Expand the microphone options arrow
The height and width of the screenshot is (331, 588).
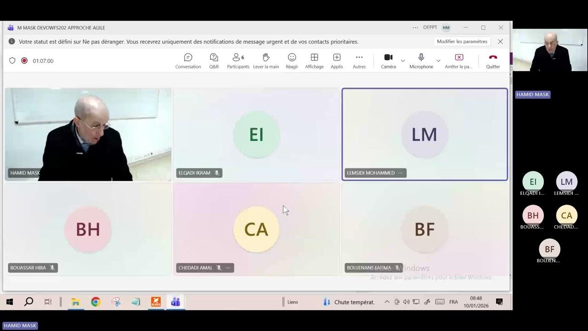point(438,61)
